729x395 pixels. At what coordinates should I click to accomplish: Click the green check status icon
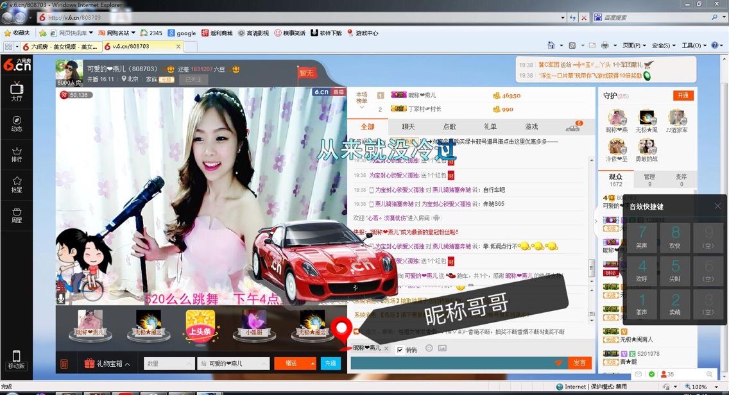tap(651, 374)
